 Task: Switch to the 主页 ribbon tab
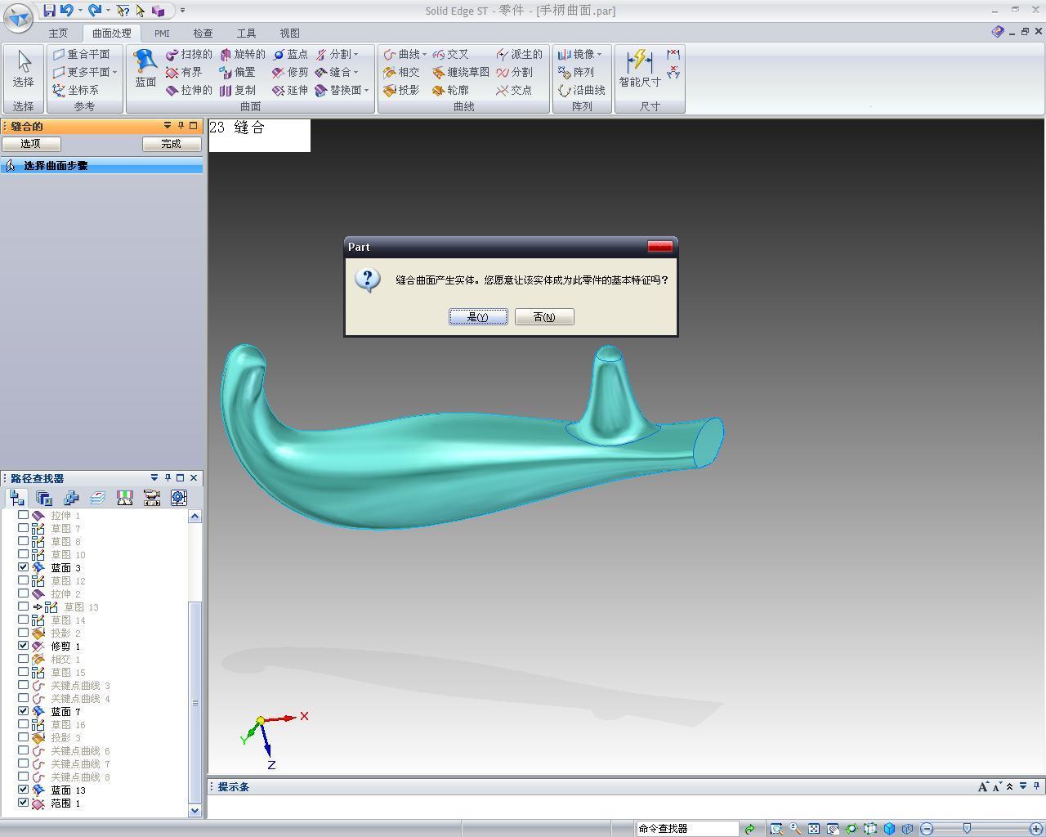pyautogui.click(x=58, y=34)
